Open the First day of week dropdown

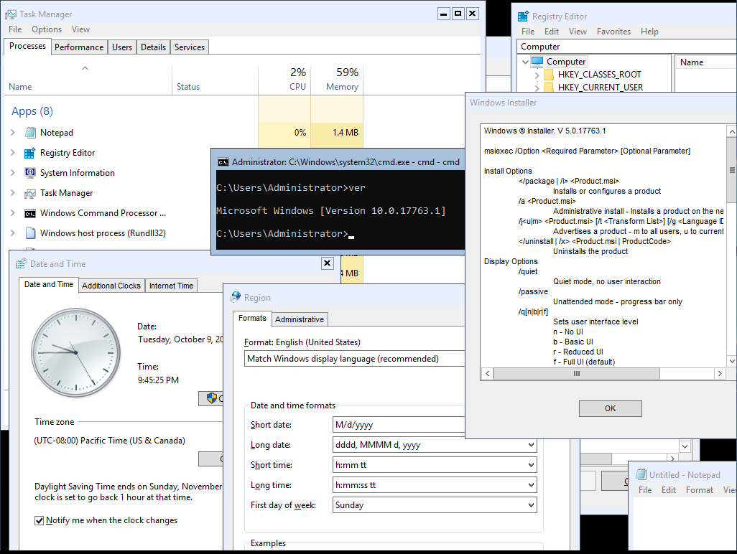pos(531,505)
